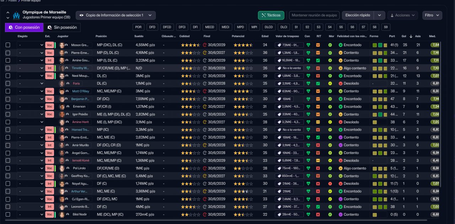455x224 pixels.
Task: Open the Copia de Información de selección view dropdown
Action: [116, 15]
